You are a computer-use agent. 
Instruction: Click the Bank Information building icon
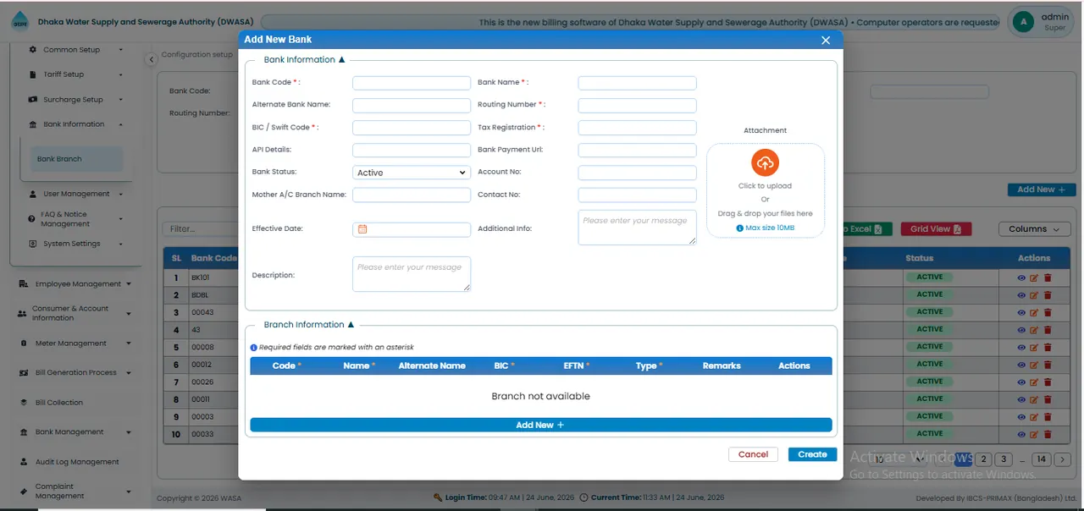pos(32,124)
